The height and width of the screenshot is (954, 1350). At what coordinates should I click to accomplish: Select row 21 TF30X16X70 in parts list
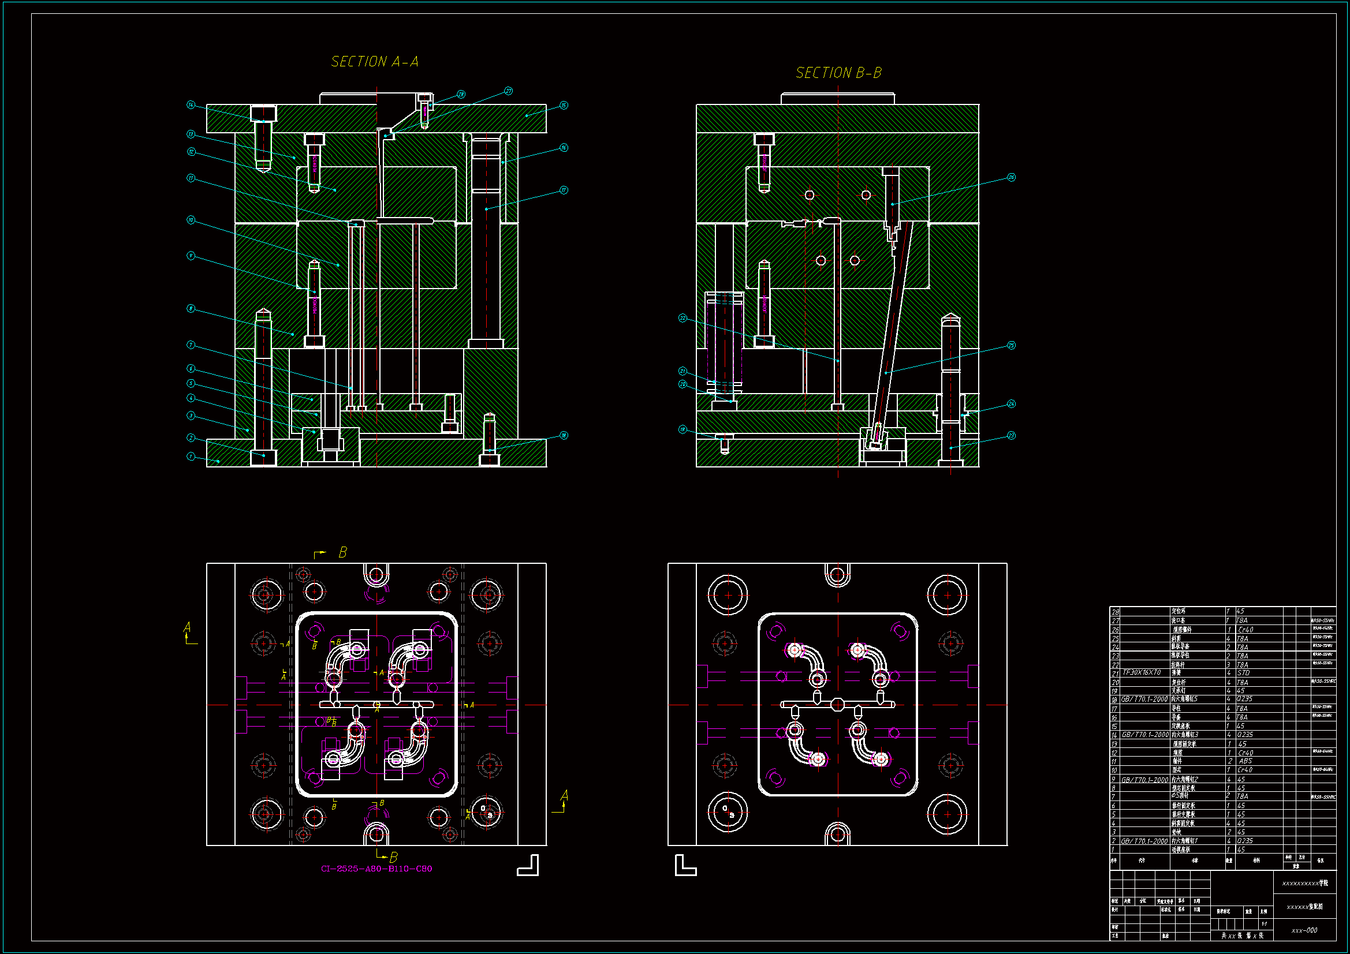click(x=1142, y=672)
